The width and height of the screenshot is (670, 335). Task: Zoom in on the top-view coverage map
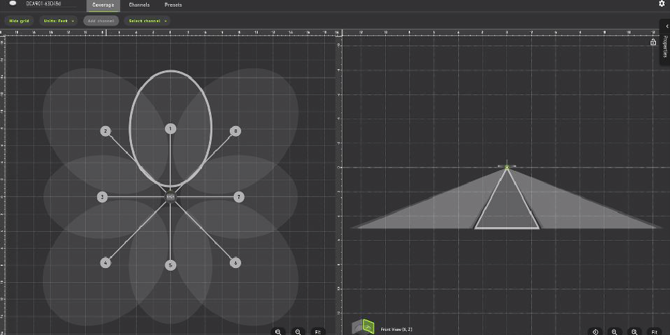[278, 331]
